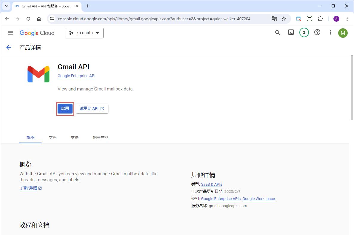Open the Google Cloud navigation menu
354x236 pixels.
10,33
